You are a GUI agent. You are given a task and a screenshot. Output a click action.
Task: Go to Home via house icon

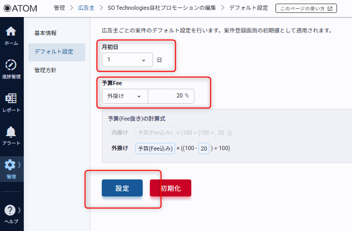pyautogui.click(x=11, y=32)
